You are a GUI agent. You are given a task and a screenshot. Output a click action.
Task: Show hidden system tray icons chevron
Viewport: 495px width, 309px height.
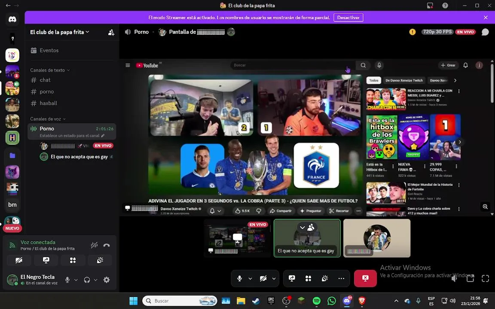pyautogui.click(x=396, y=301)
